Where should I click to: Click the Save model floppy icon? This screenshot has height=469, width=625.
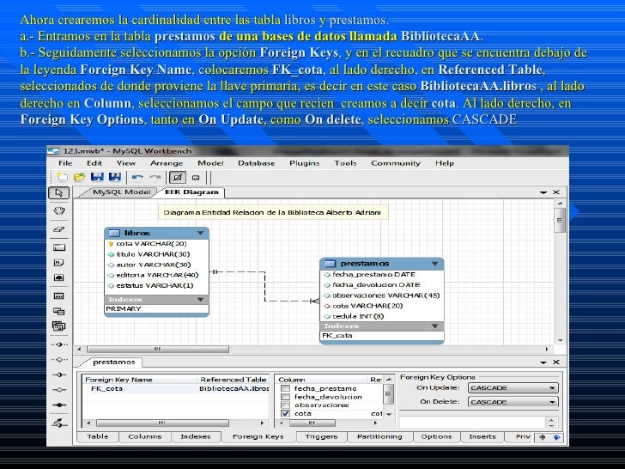click(97, 177)
